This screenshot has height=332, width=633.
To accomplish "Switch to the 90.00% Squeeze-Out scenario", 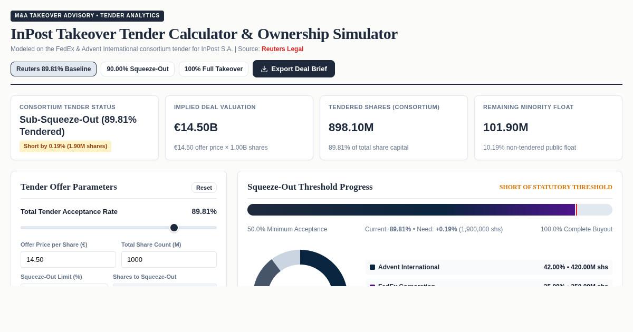I will tap(138, 69).
